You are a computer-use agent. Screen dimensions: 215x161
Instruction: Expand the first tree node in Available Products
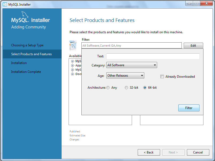pyautogui.click(x=72, y=61)
